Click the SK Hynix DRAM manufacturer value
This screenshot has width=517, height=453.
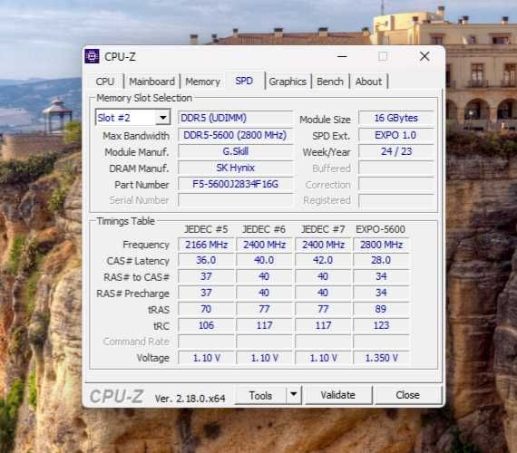pos(235,168)
